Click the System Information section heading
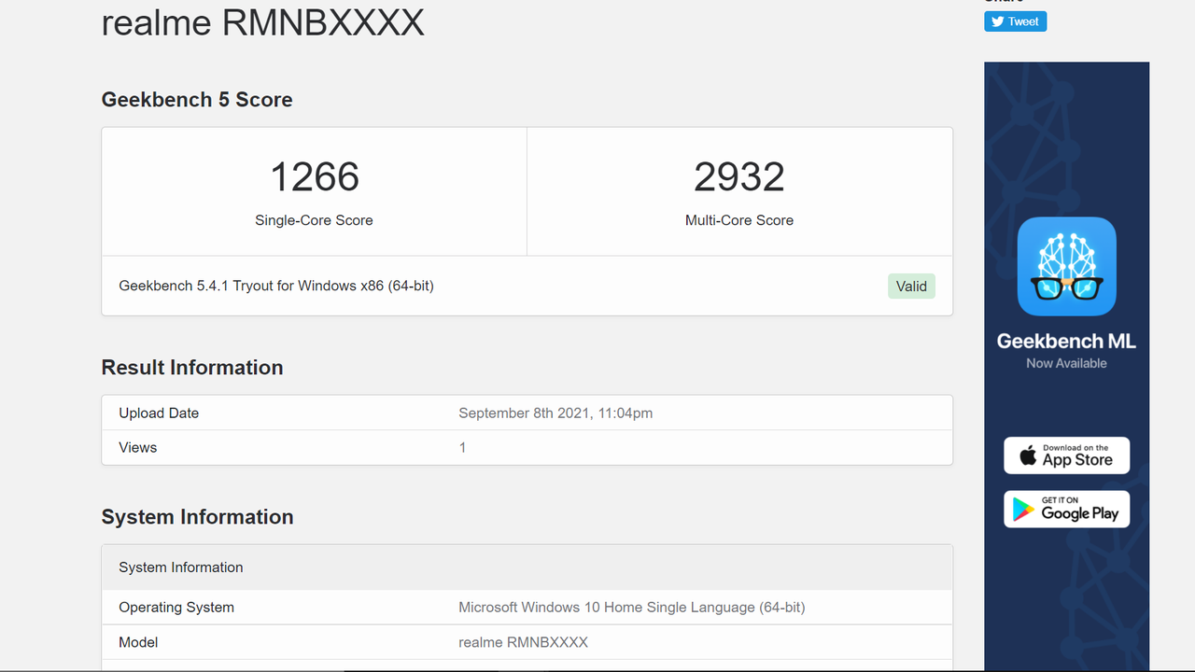1195x672 pixels. [x=197, y=517]
